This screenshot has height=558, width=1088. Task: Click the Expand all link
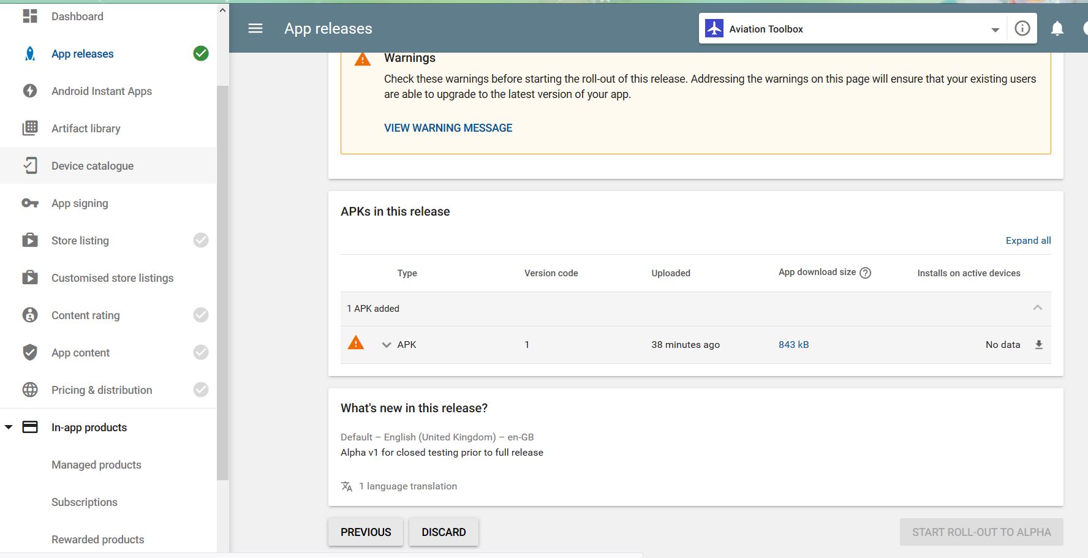(x=1028, y=241)
